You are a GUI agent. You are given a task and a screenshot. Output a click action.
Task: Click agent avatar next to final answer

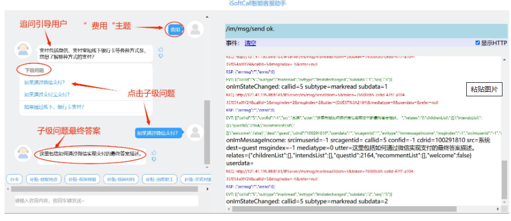coord(23,154)
